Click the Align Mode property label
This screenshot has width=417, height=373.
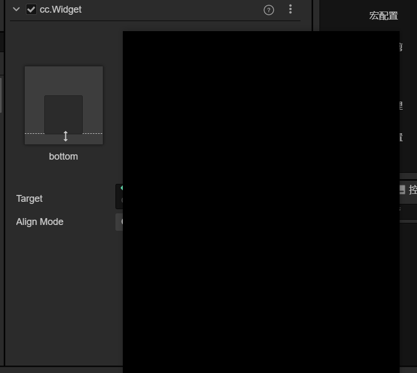pyautogui.click(x=40, y=222)
